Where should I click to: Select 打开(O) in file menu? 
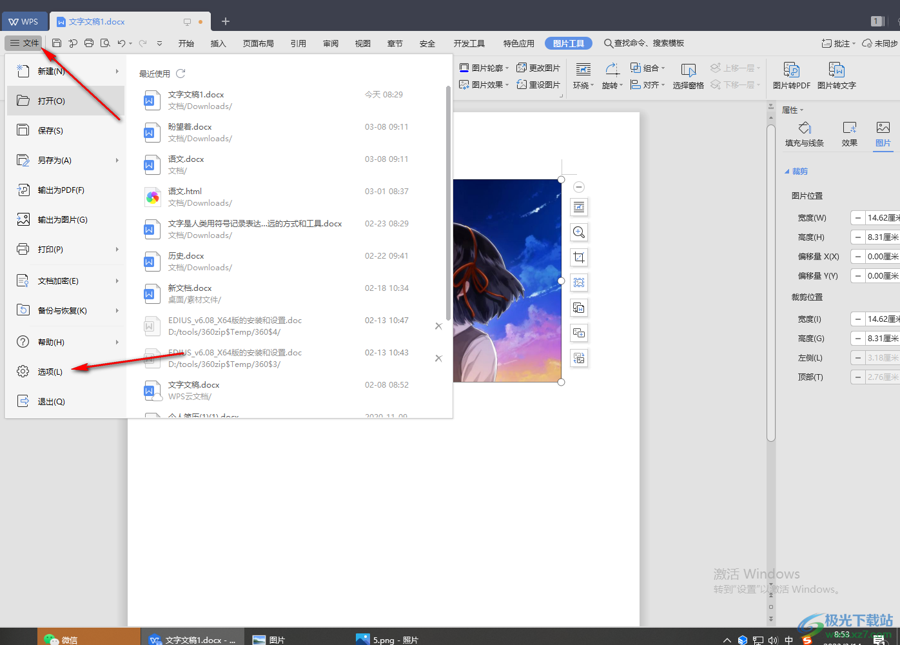[x=66, y=101]
